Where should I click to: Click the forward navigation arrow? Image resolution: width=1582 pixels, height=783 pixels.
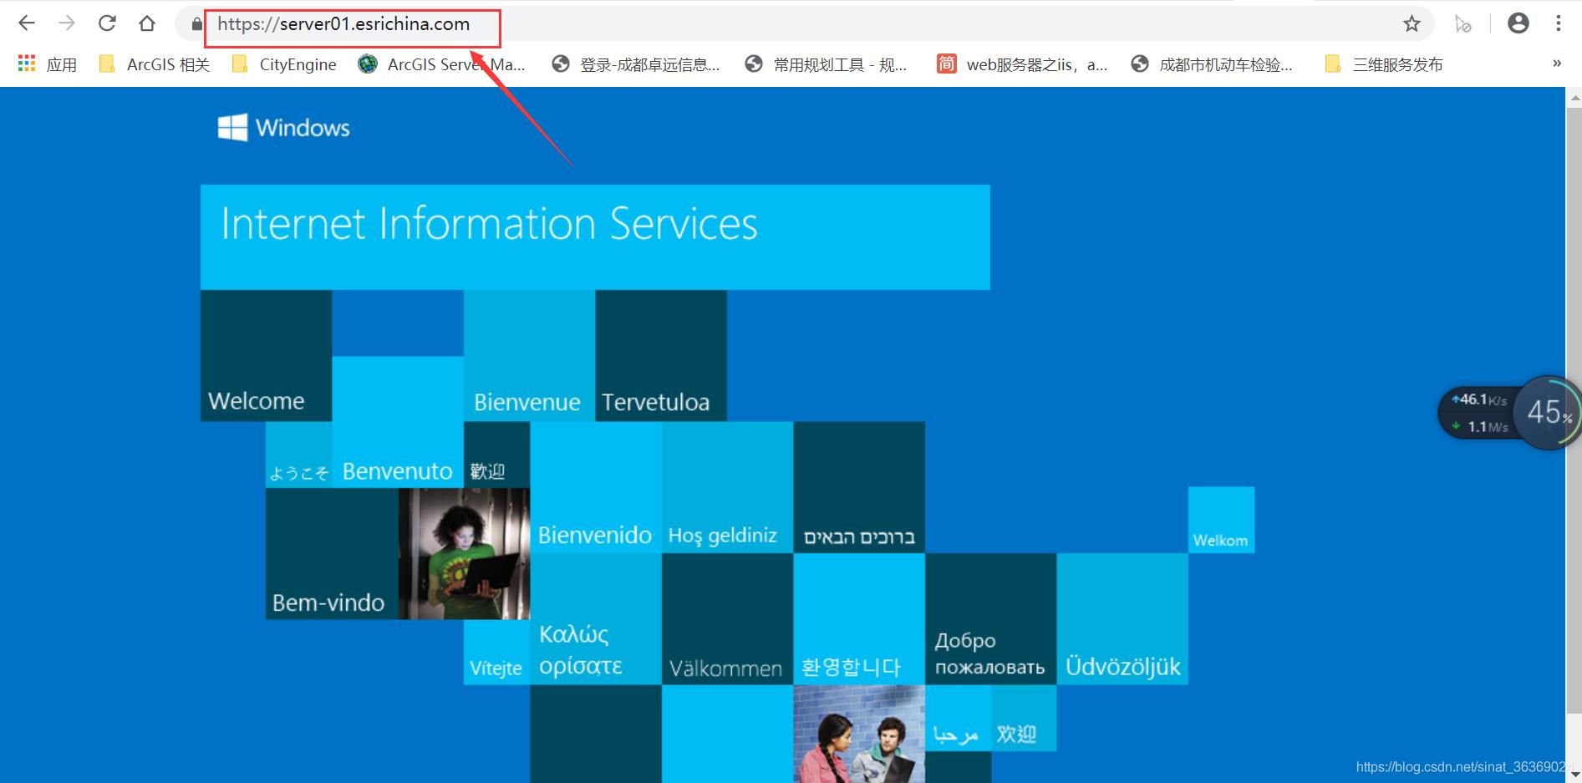coord(67,23)
